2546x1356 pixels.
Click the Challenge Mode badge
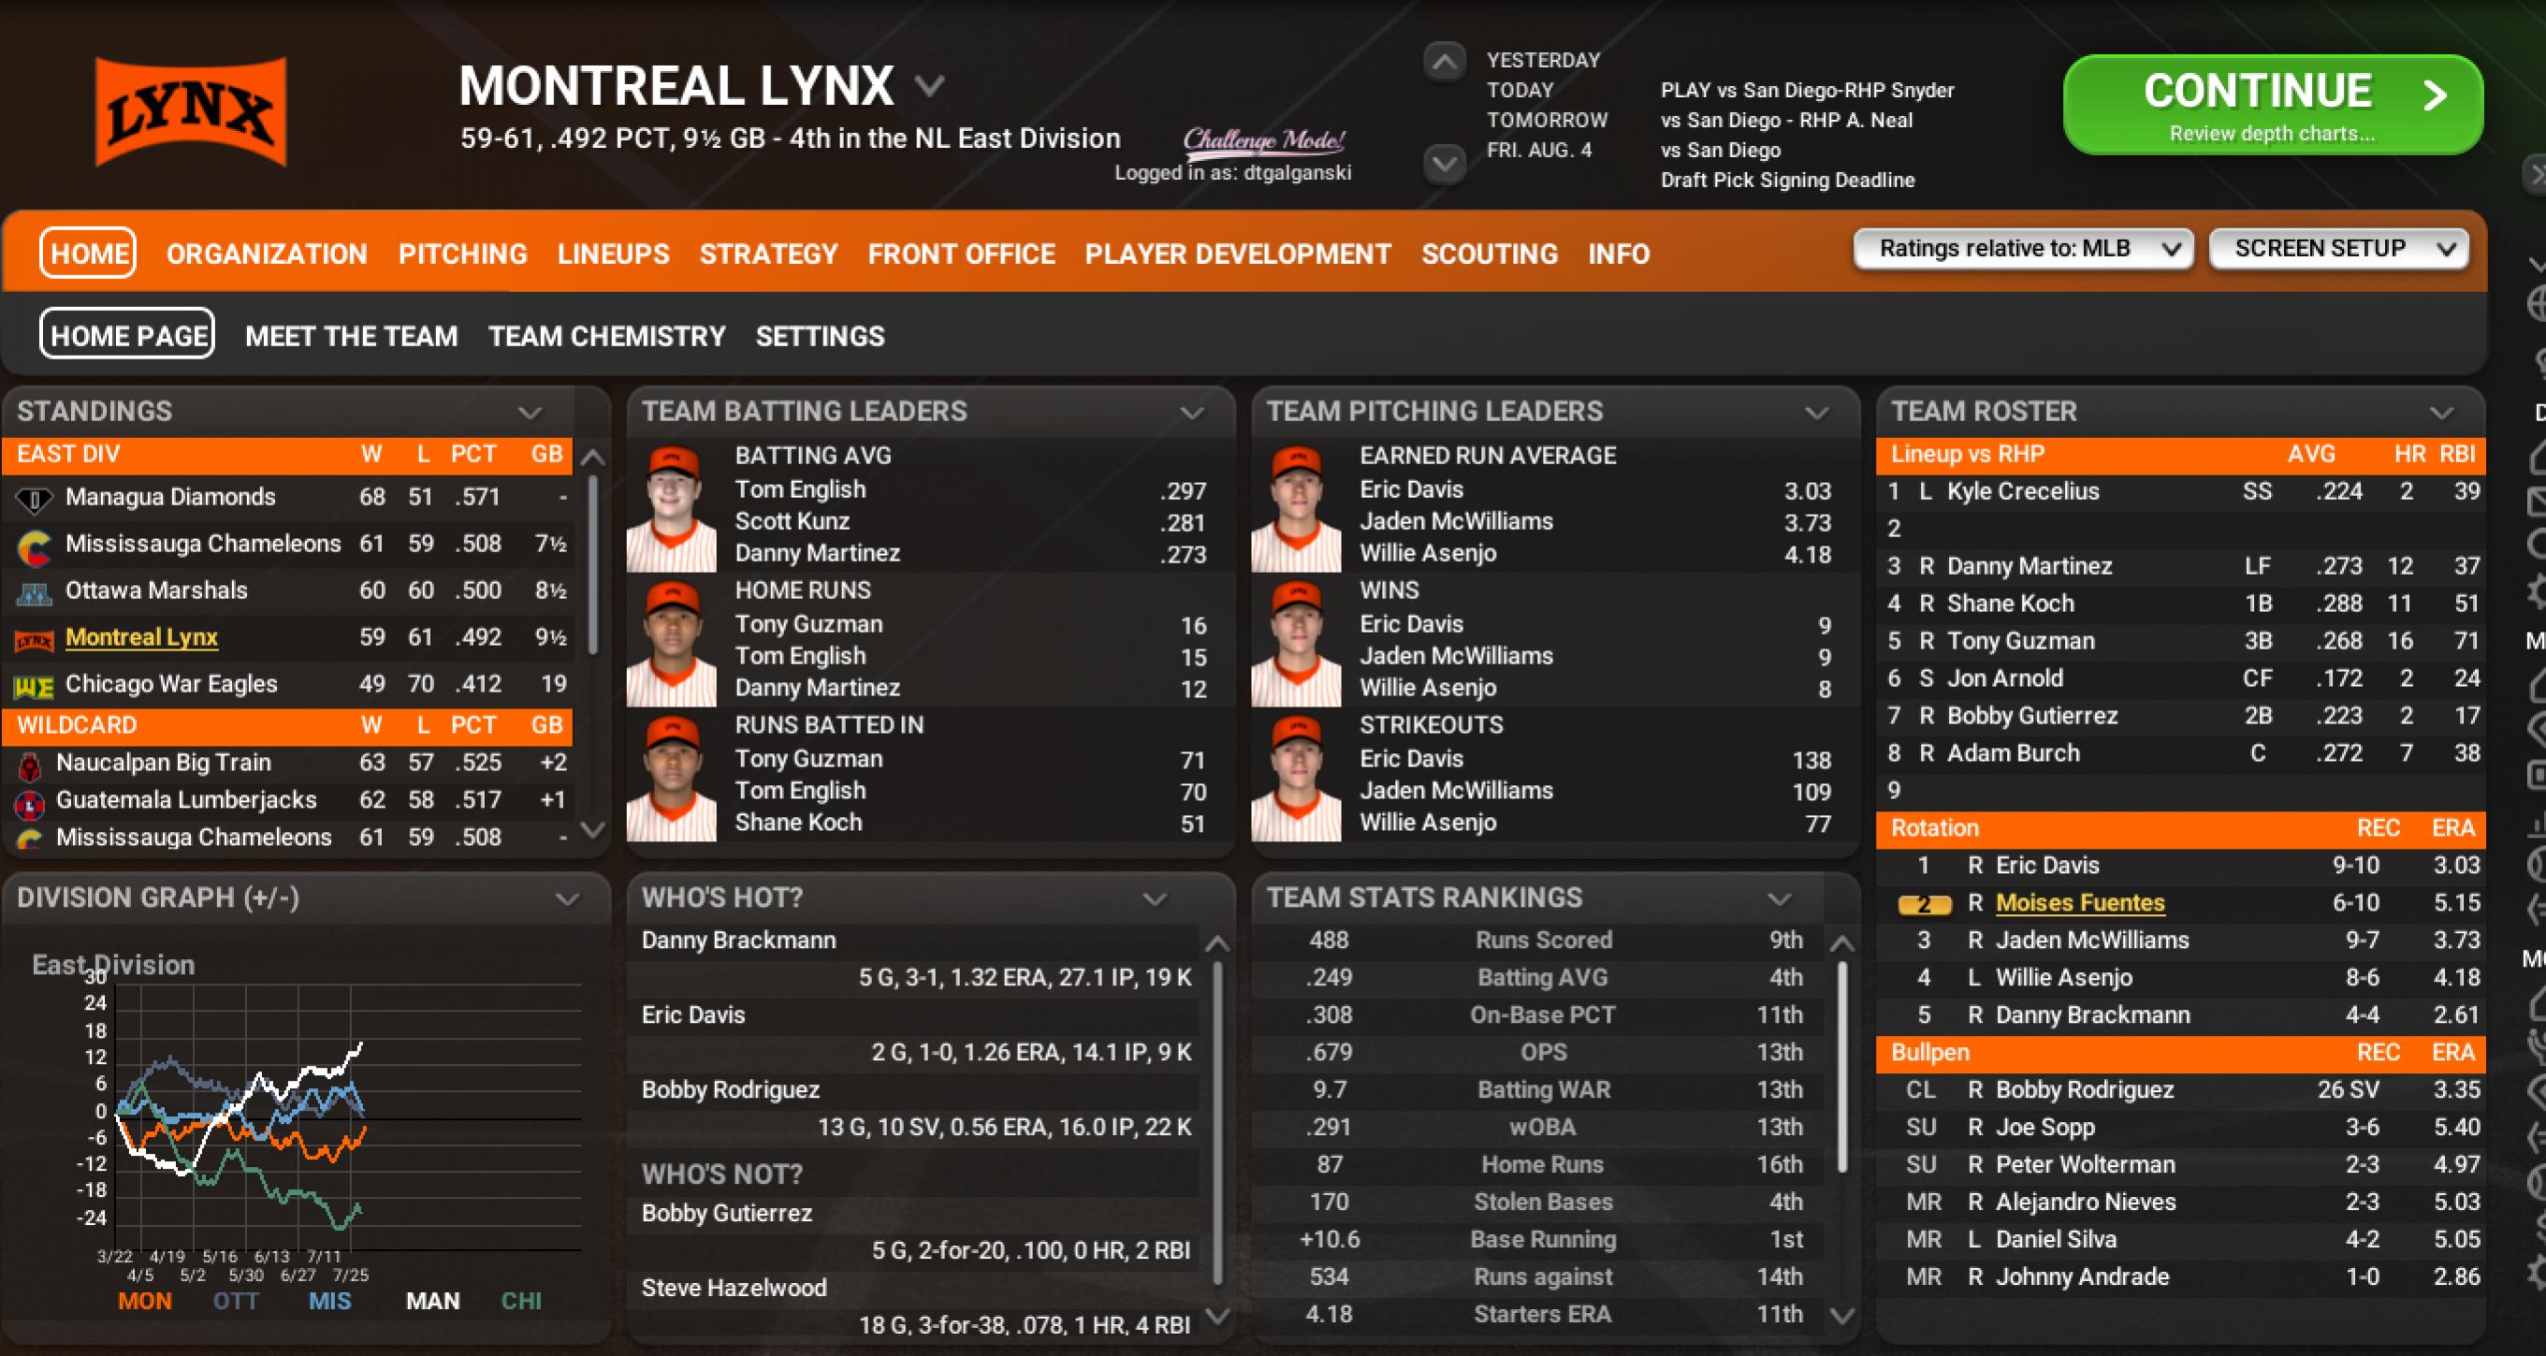pos(1263,139)
